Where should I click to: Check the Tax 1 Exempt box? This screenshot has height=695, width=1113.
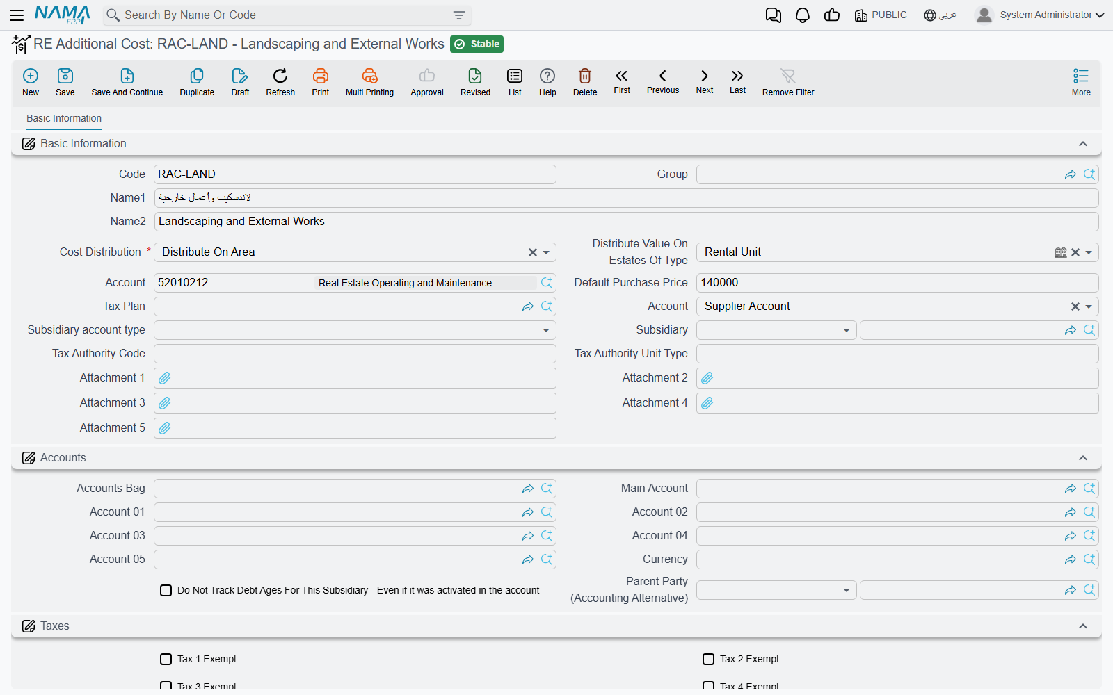click(166, 659)
